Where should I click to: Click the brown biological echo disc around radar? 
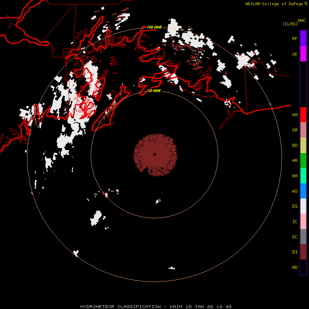coord(155,155)
